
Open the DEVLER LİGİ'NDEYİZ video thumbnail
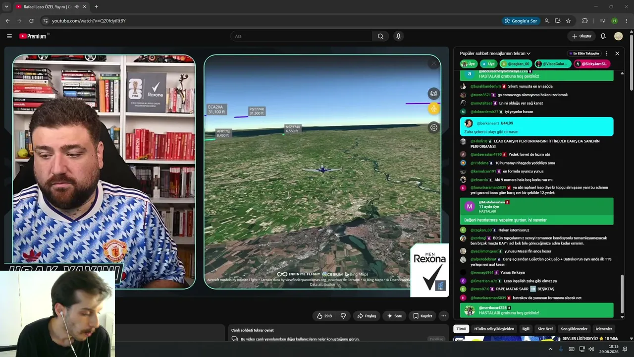point(507,339)
